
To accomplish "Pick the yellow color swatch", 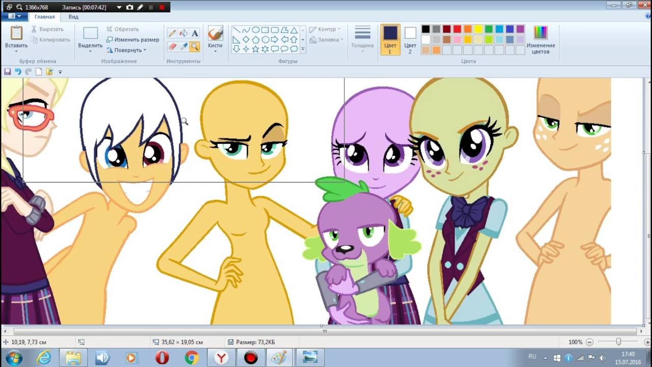I will pyautogui.click(x=478, y=29).
